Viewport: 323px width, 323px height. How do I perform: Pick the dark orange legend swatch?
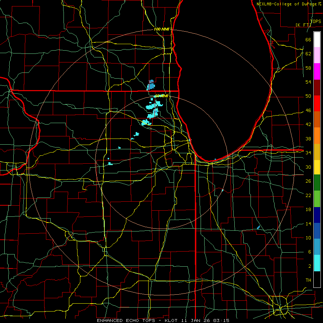pyautogui.click(x=317, y=120)
